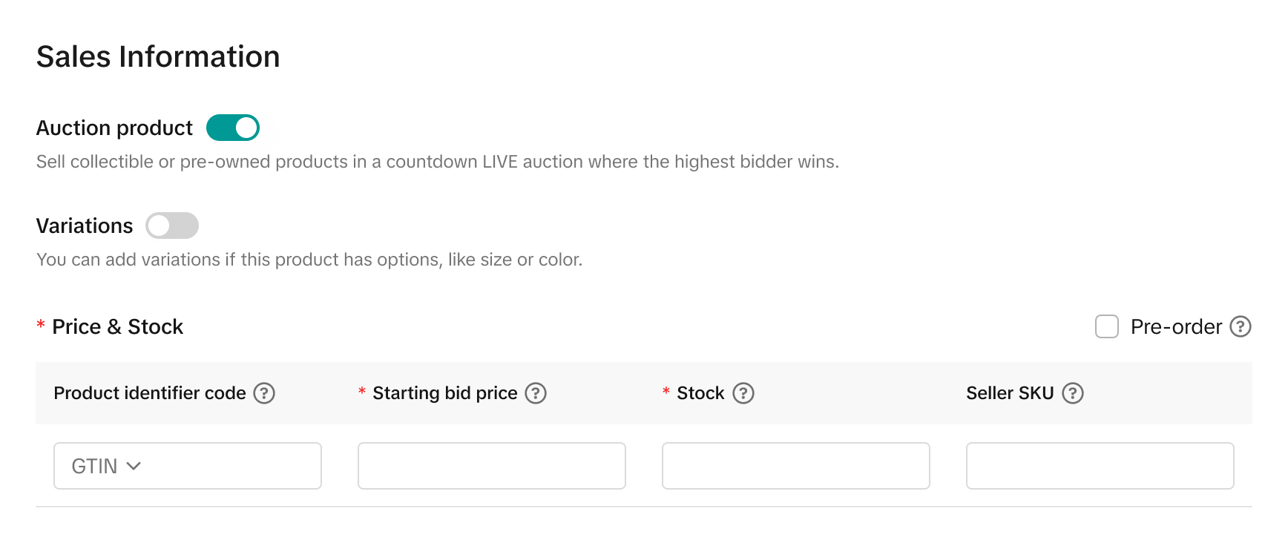Select the Seller SKU text field

pyautogui.click(x=1100, y=466)
